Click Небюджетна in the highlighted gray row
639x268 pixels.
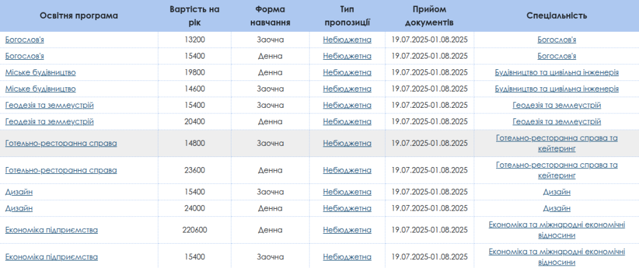347,143
